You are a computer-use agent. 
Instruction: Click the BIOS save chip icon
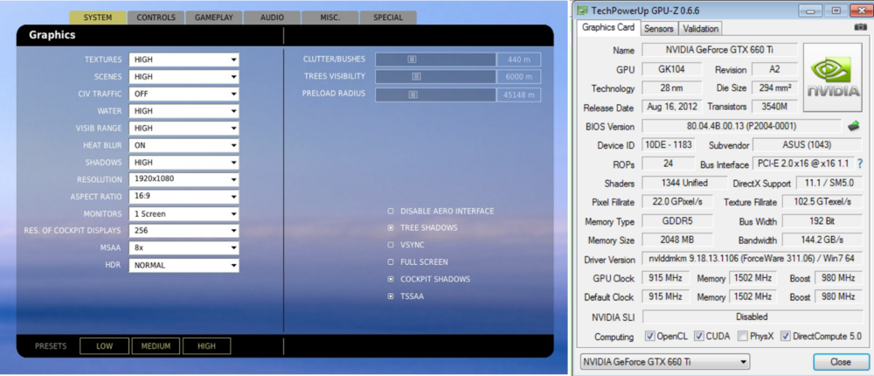coord(853,126)
